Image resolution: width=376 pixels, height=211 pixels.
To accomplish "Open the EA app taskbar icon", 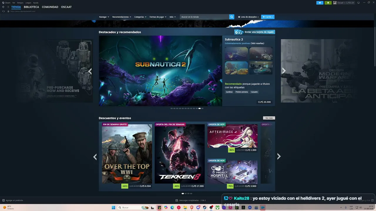I will point(250,207).
